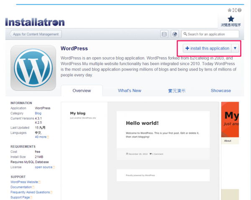Viewport: 251px width, 200px height.
Task: Click the globe icon button
Action: (174, 34)
